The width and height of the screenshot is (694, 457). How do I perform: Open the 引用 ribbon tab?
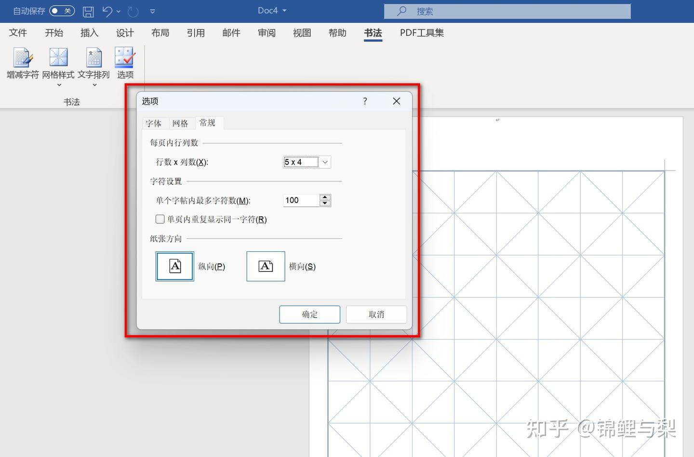[x=196, y=33]
